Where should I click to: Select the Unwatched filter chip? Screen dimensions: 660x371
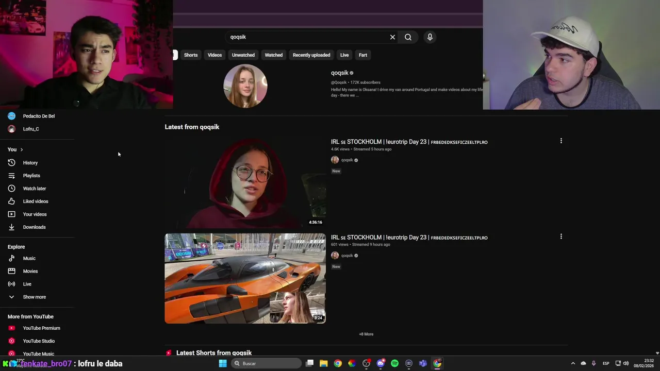pyautogui.click(x=243, y=55)
